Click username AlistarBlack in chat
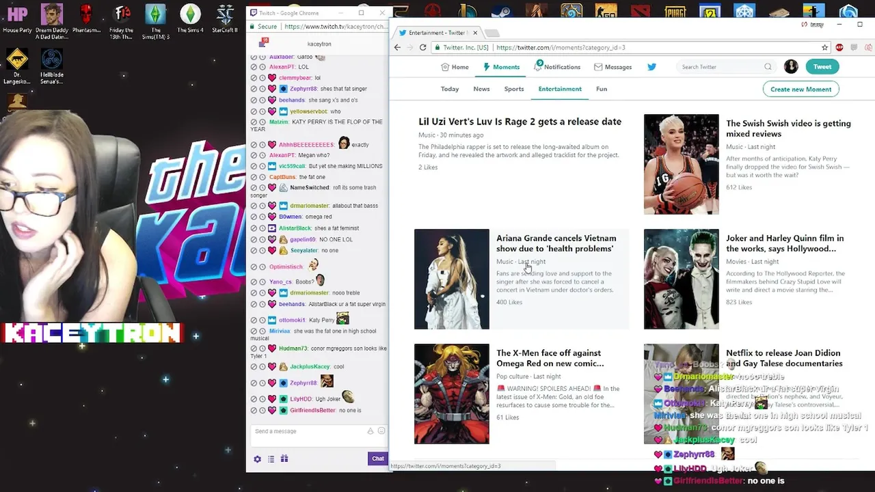 (x=295, y=228)
